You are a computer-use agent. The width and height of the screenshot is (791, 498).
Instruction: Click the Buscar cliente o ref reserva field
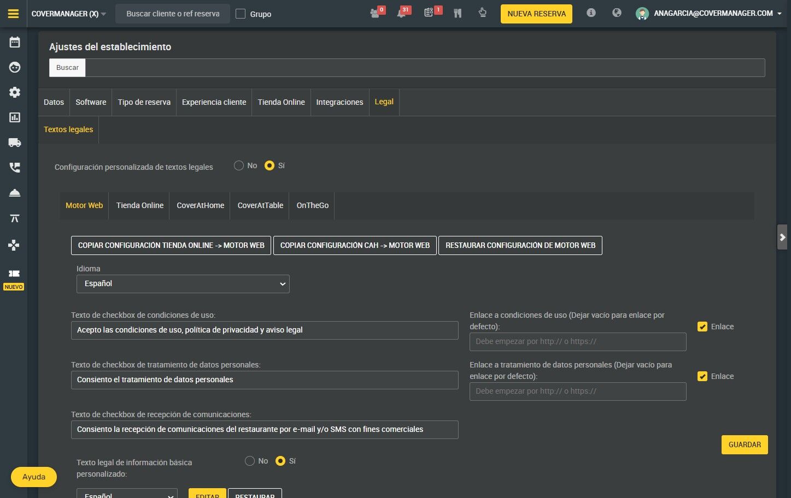coord(173,14)
